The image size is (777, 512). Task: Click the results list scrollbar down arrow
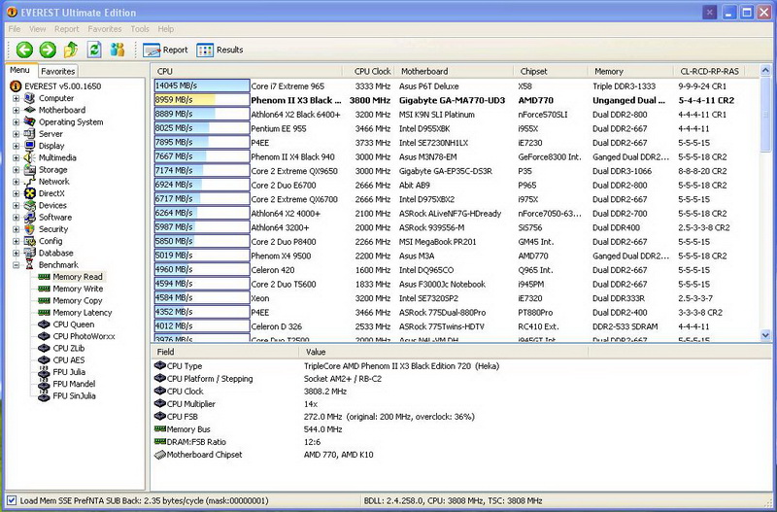point(765,335)
